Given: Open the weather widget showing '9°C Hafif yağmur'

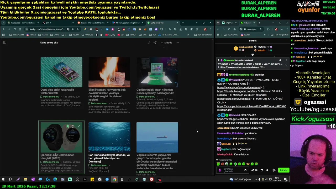Looking at the screenshot, I should tap(240, 180).
